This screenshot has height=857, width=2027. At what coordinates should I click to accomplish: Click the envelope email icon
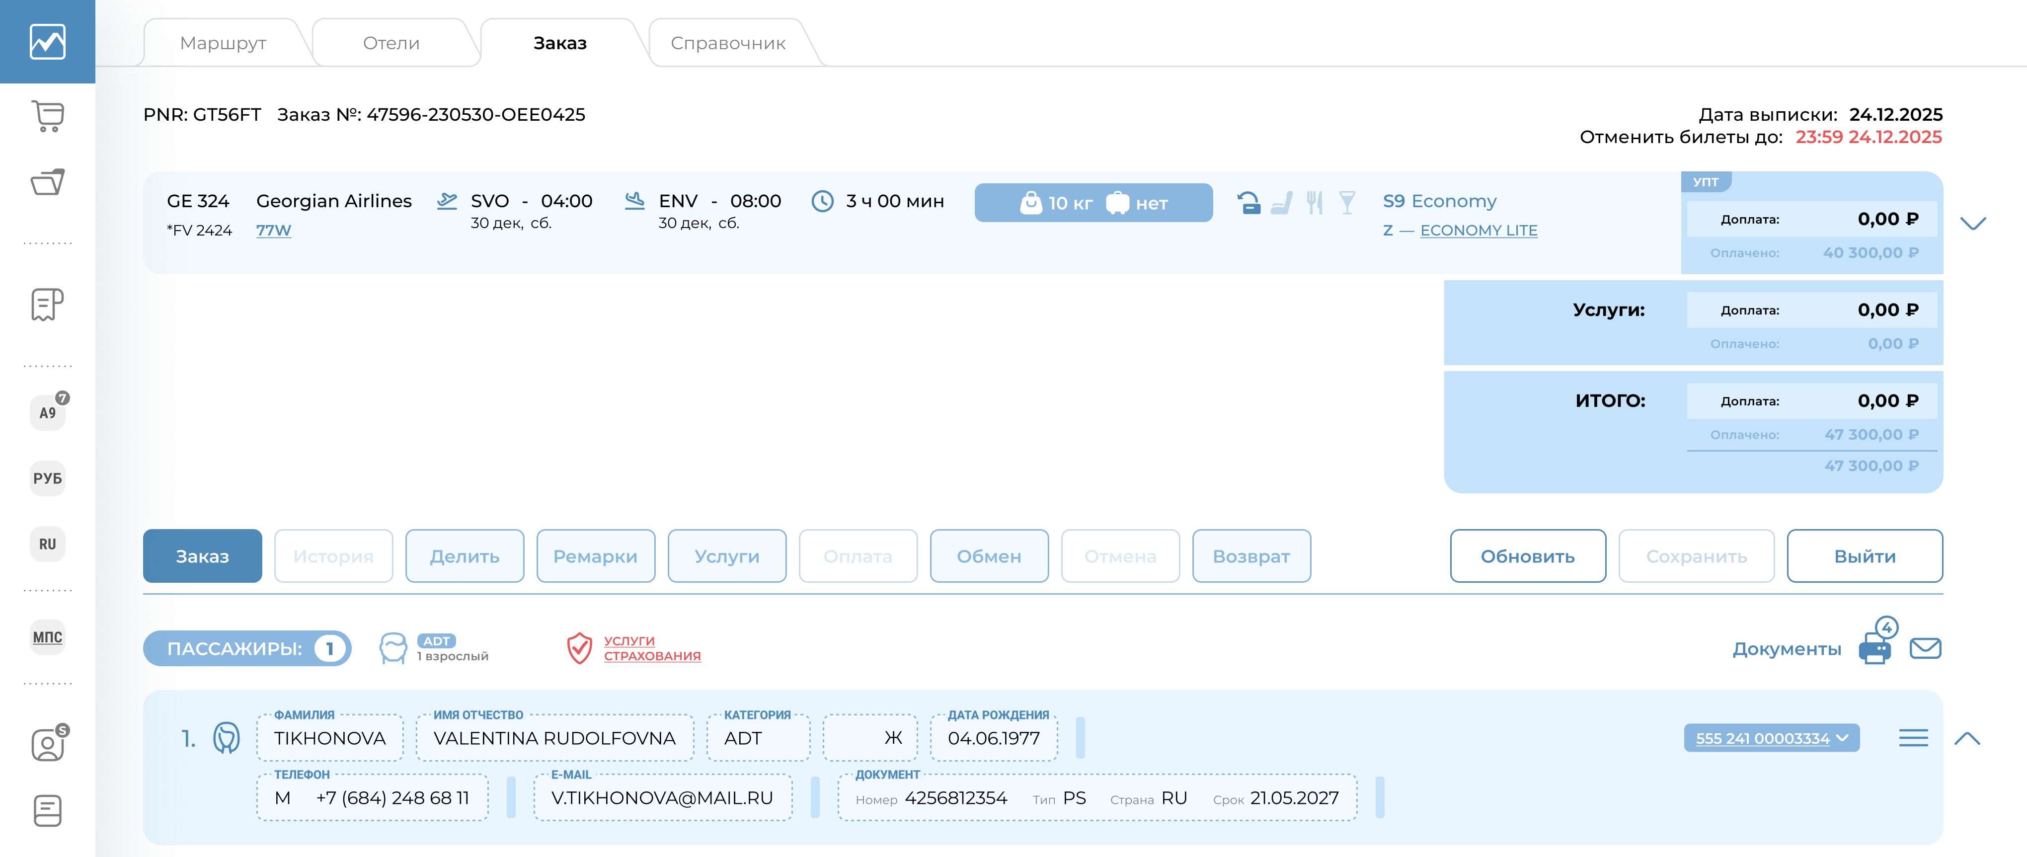(x=1925, y=648)
